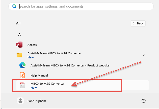Open the Product website link entry

(70, 65)
